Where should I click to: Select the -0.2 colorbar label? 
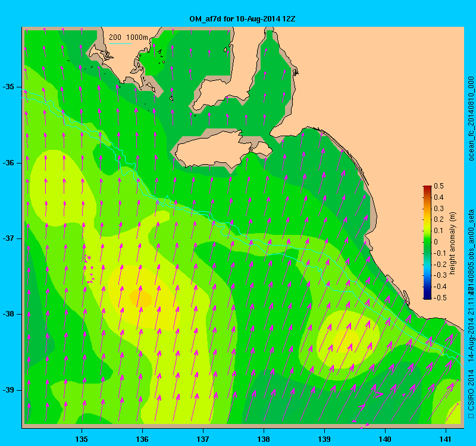coord(440,264)
